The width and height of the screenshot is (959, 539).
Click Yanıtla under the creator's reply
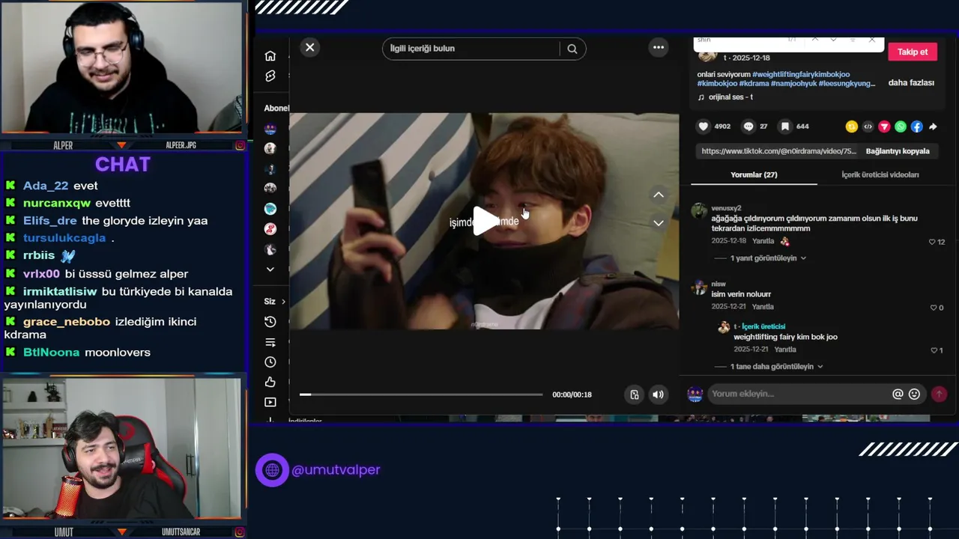785,350
